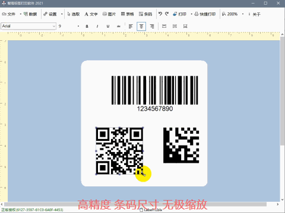Choose the 条码 (Barcode) tool

[x=145, y=14]
